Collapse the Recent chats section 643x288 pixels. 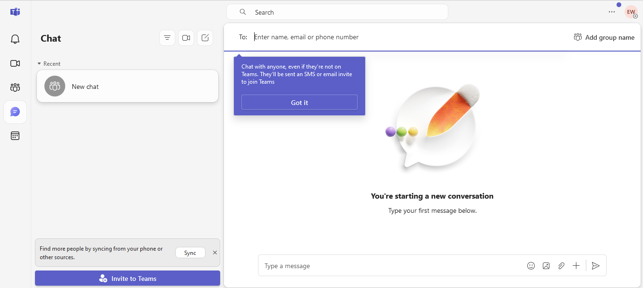coord(39,63)
